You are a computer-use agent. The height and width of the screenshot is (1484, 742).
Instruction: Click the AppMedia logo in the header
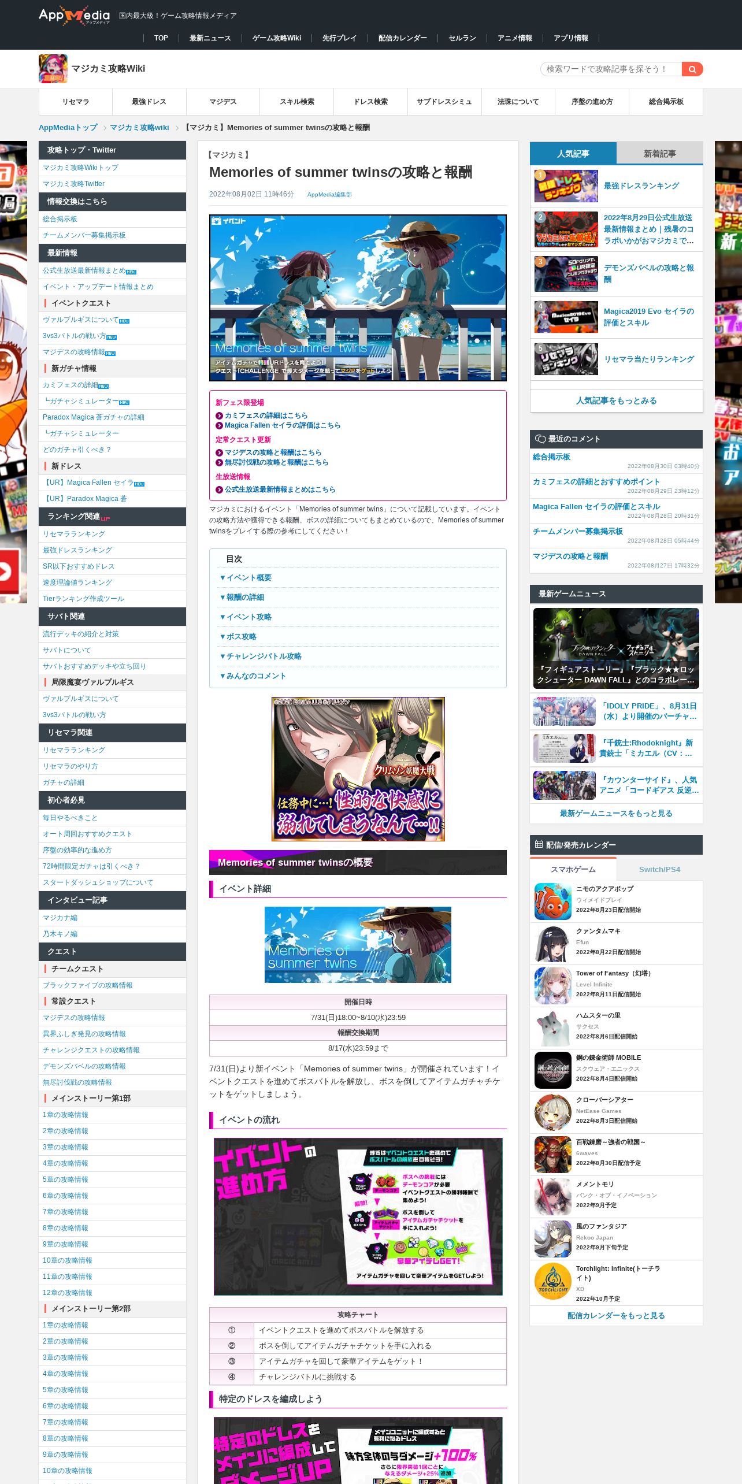tap(74, 16)
